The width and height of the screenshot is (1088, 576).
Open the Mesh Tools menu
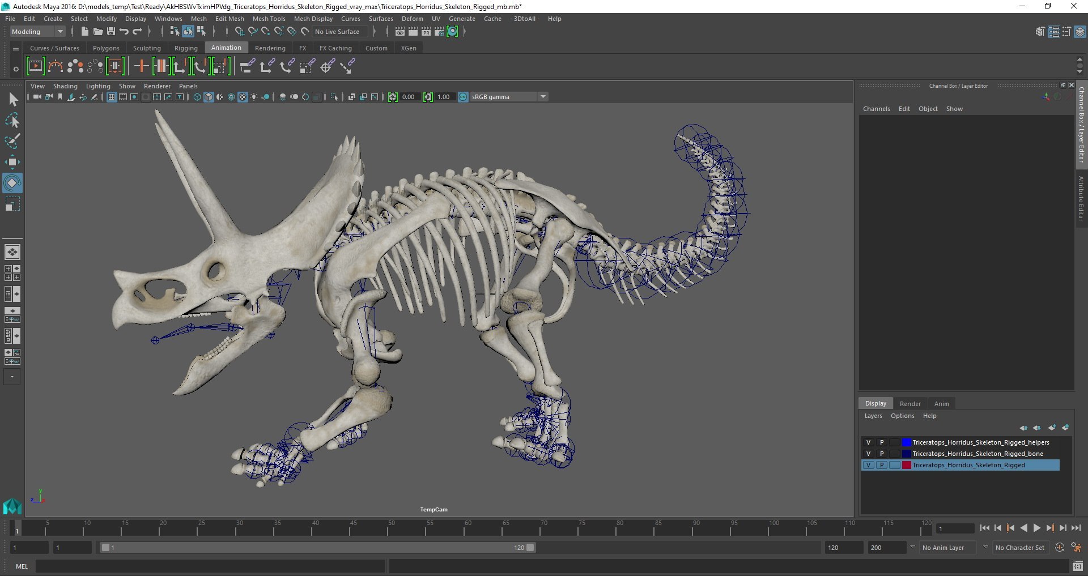pos(269,19)
